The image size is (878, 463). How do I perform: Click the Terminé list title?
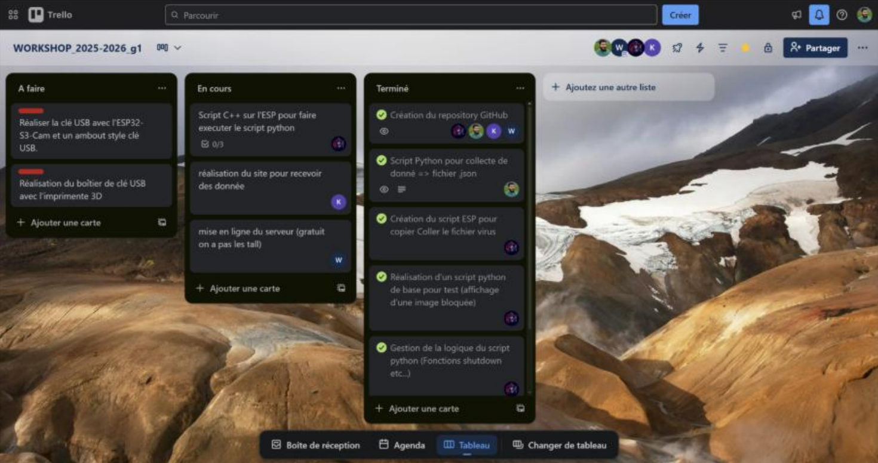pos(392,88)
